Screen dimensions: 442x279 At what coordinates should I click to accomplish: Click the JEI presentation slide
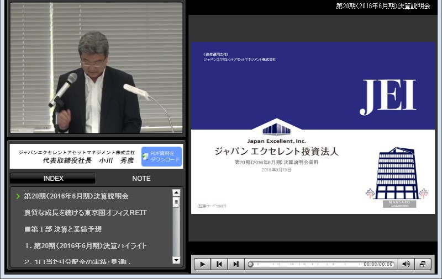313,128
